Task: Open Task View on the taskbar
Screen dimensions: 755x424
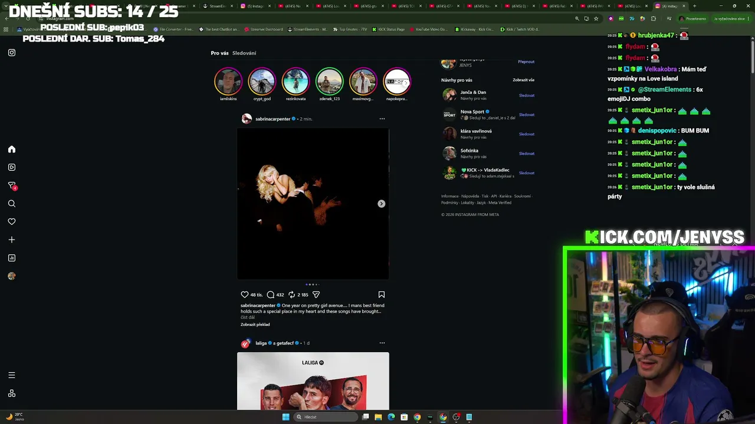Action: pos(366,417)
